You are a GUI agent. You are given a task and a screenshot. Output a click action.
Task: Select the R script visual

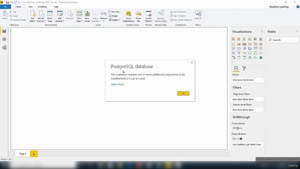[x=250, y=58]
